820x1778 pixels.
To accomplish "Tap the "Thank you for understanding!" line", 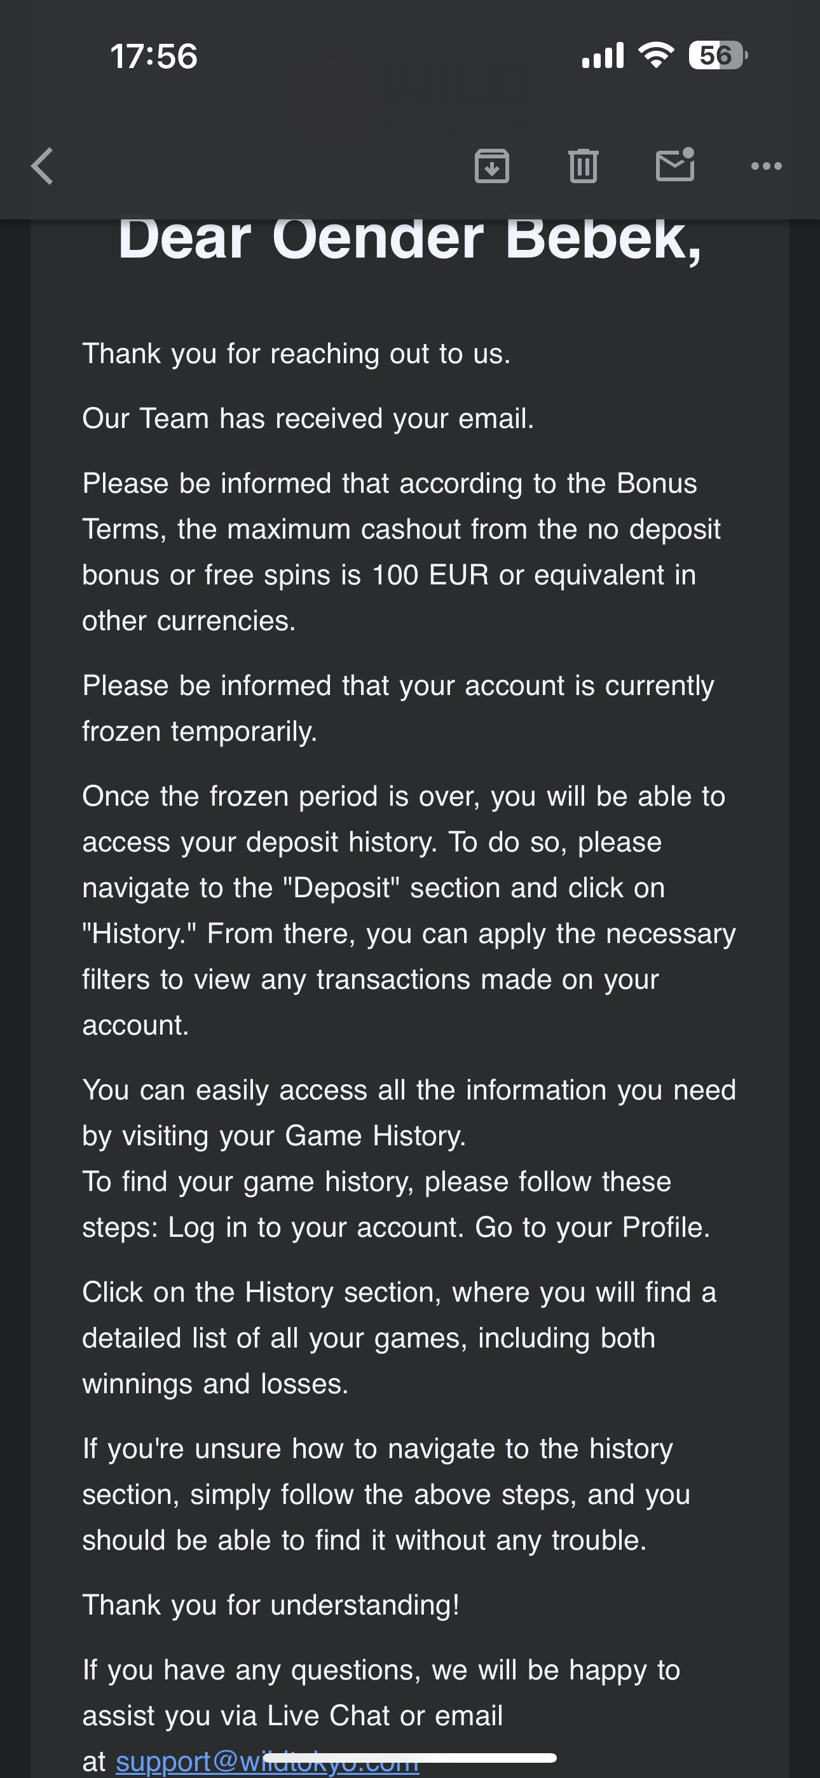I will pos(271,1606).
